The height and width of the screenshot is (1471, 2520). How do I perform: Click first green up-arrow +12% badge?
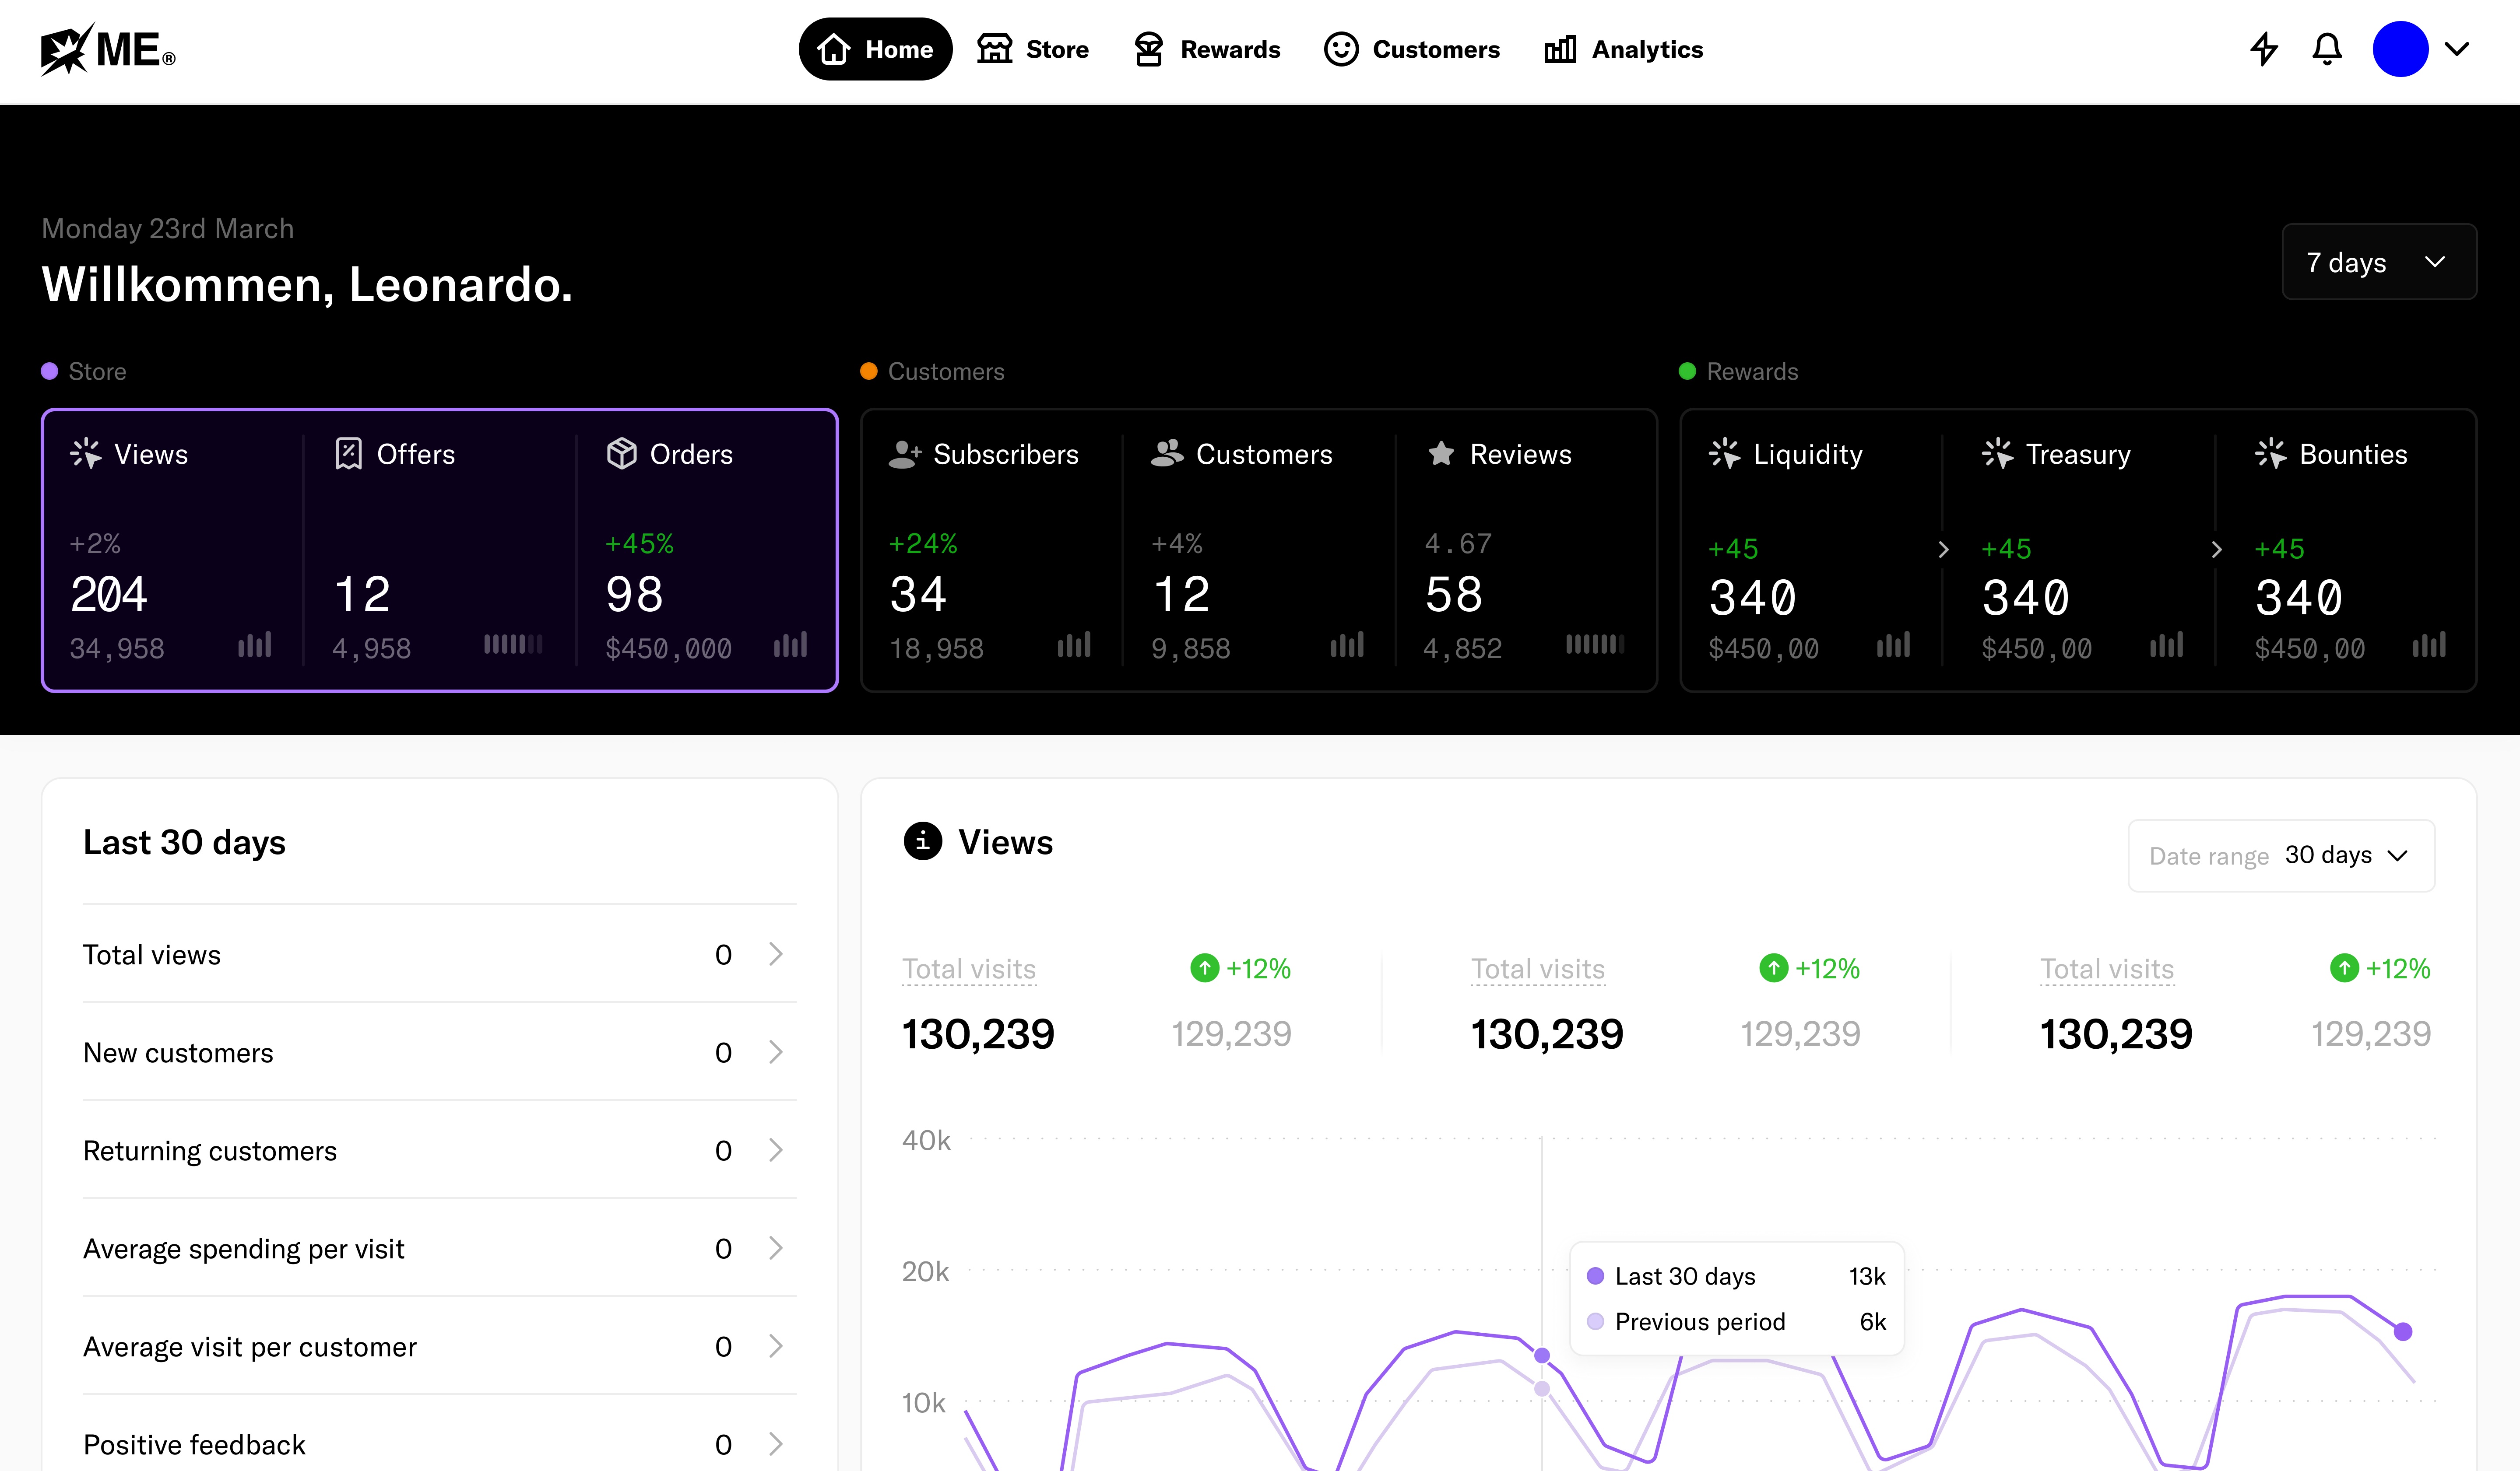click(x=1240, y=968)
